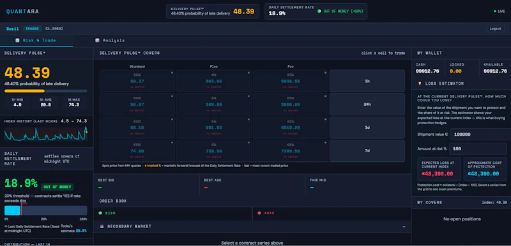Viewport: 511px width, 246px height.
Task: Switch to the Risk & Trade tab
Action: (36, 41)
